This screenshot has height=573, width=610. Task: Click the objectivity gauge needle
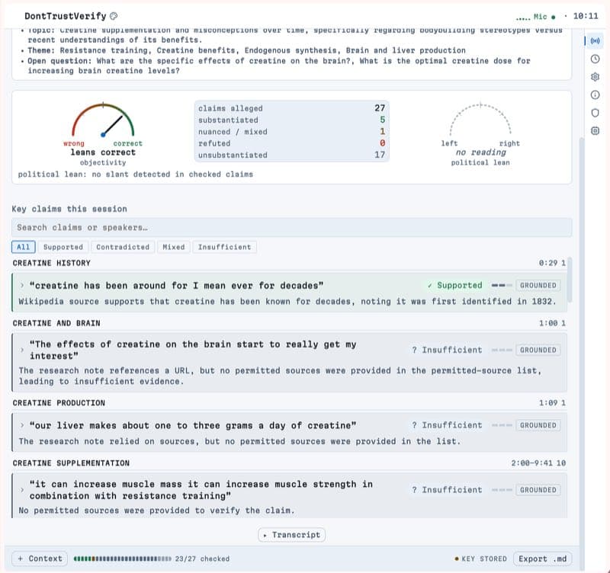112,126
